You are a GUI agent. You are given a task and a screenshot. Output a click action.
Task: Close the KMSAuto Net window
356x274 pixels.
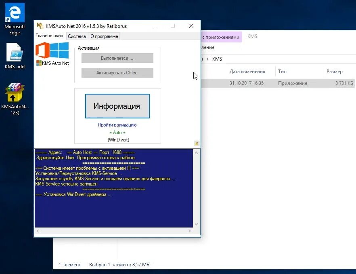click(x=191, y=26)
